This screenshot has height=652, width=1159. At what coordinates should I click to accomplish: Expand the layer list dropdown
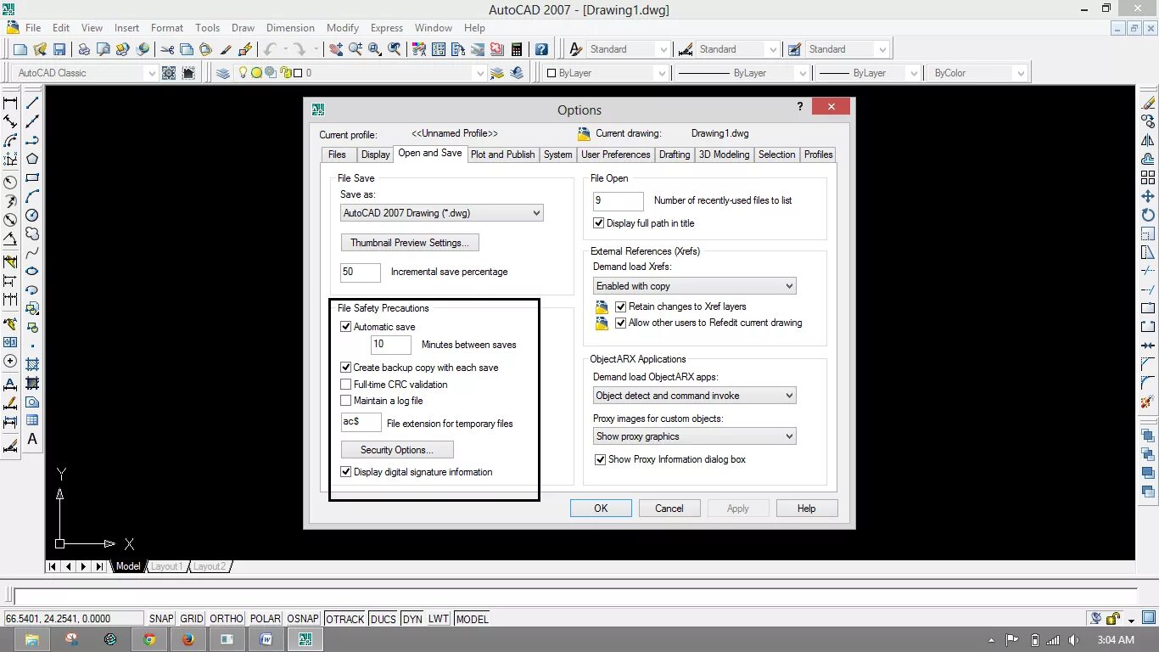click(480, 73)
